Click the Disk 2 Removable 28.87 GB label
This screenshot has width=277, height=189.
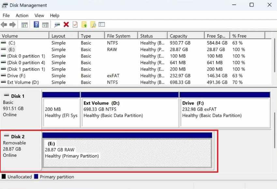[x=21, y=151]
